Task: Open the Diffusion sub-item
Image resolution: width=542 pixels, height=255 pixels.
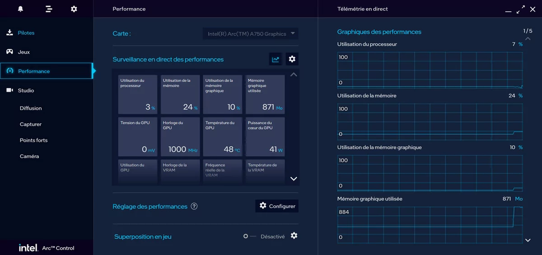Action: [31, 108]
